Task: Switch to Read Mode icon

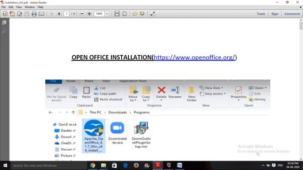Action: (152, 14)
